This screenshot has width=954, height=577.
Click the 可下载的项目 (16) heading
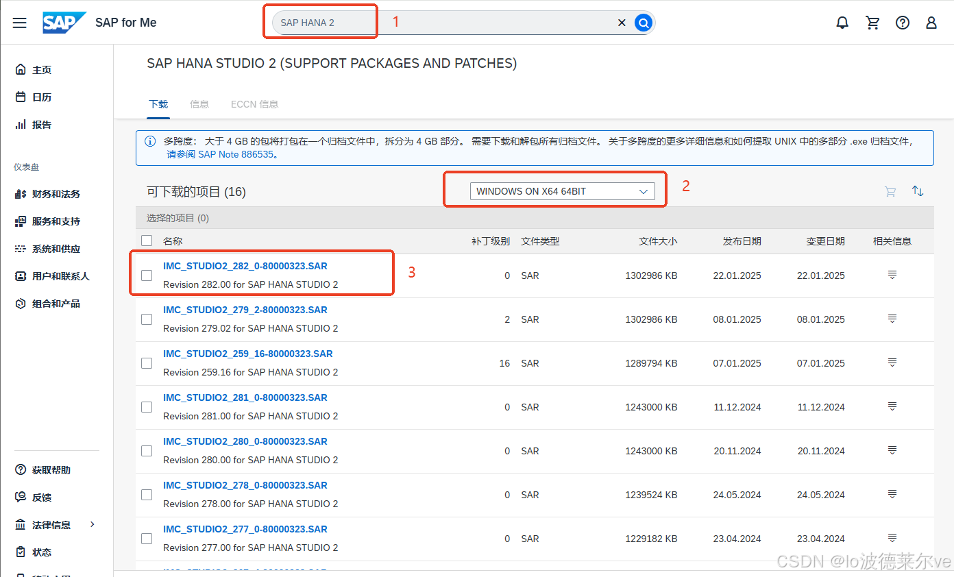197,192
